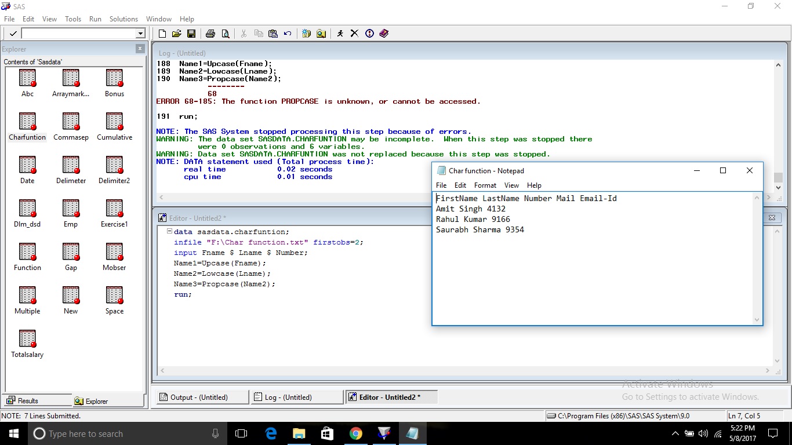Screen dimensions: 792x445
Task: Collapse the data step block in the editor
Action: 169,232
